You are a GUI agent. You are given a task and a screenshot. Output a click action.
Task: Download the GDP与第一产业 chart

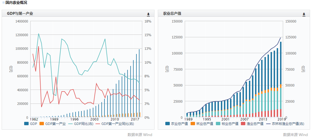[148, 14]
